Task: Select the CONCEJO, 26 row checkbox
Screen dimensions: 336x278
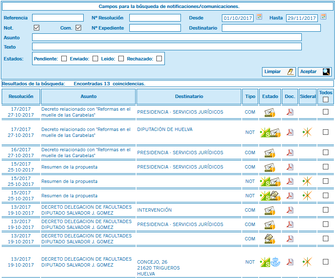Action: tap(325, 262)
